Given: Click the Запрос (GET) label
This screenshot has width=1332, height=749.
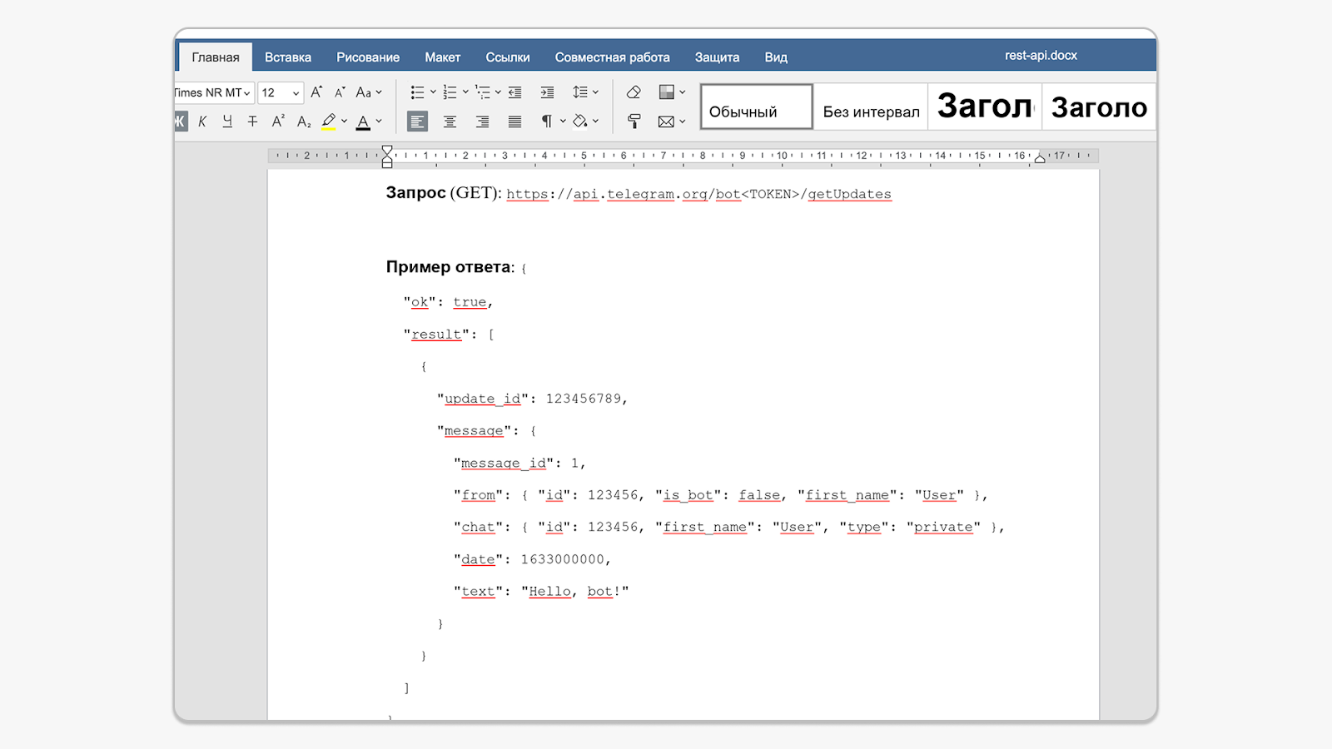Looking at the screenshot, I should [x=444, y=193].
